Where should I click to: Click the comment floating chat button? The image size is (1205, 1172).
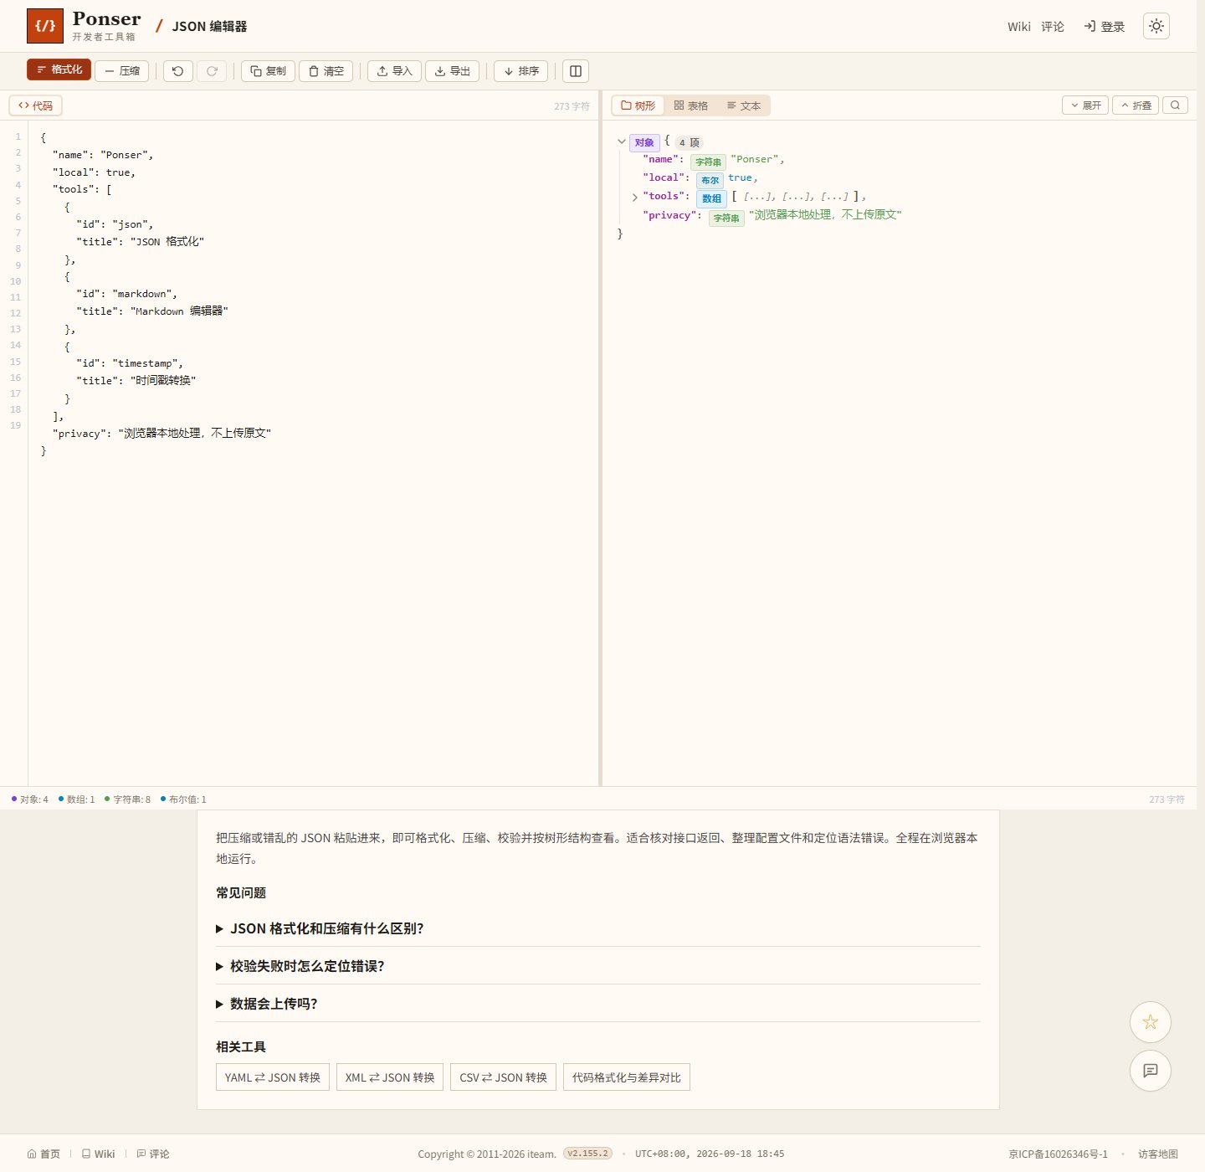[x=1151, y=1071]
